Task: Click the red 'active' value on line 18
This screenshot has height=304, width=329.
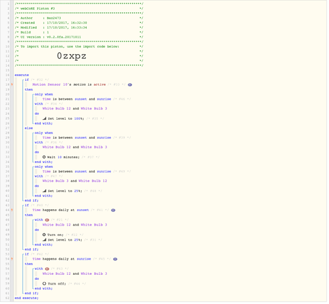Action: [100, 85]
